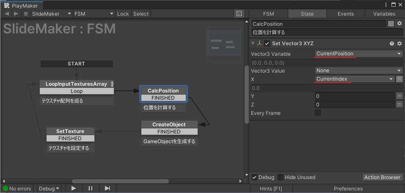405x193 pixels.
Task: Switch to the Variables tab
Action: coord(384,14)
